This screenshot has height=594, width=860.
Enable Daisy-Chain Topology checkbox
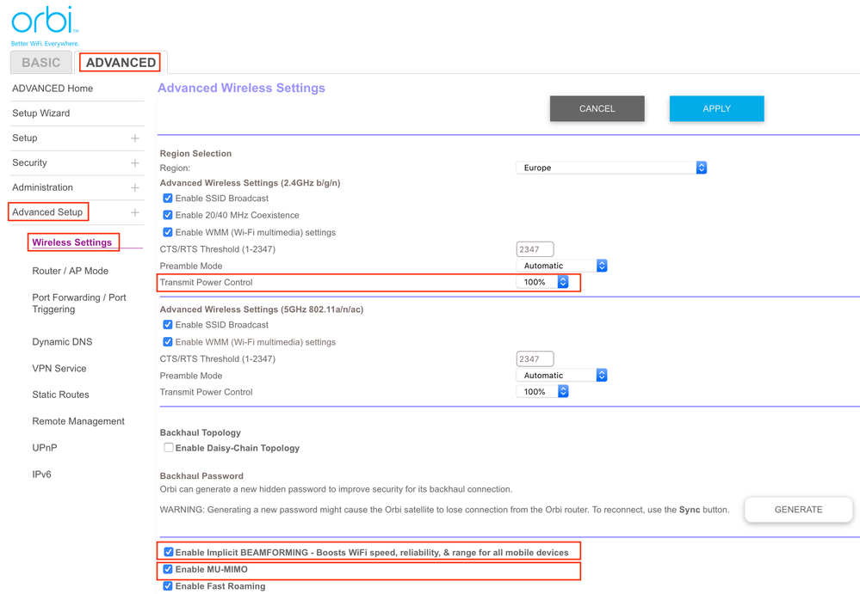169,448
